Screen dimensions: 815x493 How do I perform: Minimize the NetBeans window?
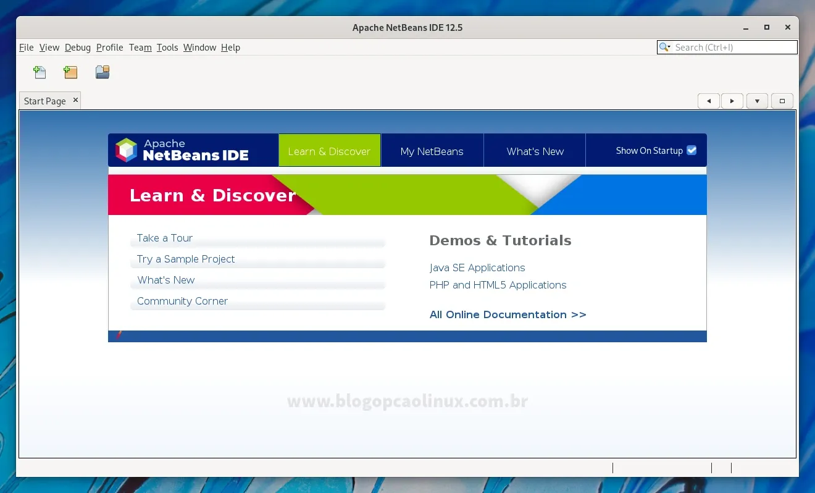746,28
